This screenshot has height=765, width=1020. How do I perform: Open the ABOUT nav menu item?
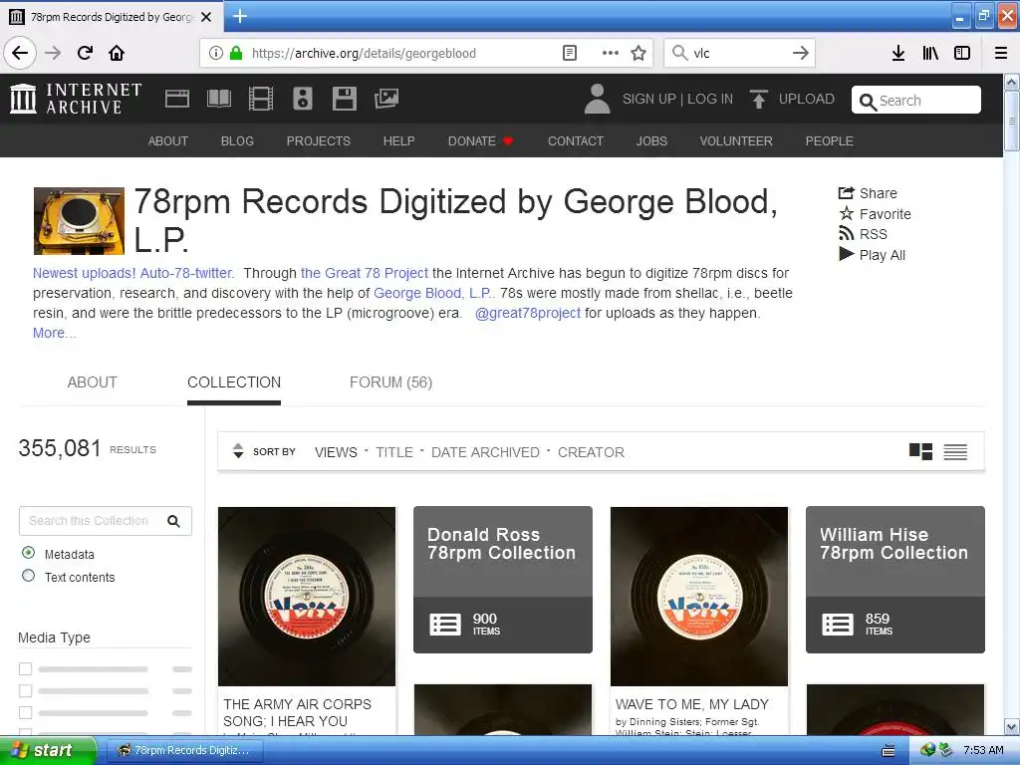click(x=167, y=141)
